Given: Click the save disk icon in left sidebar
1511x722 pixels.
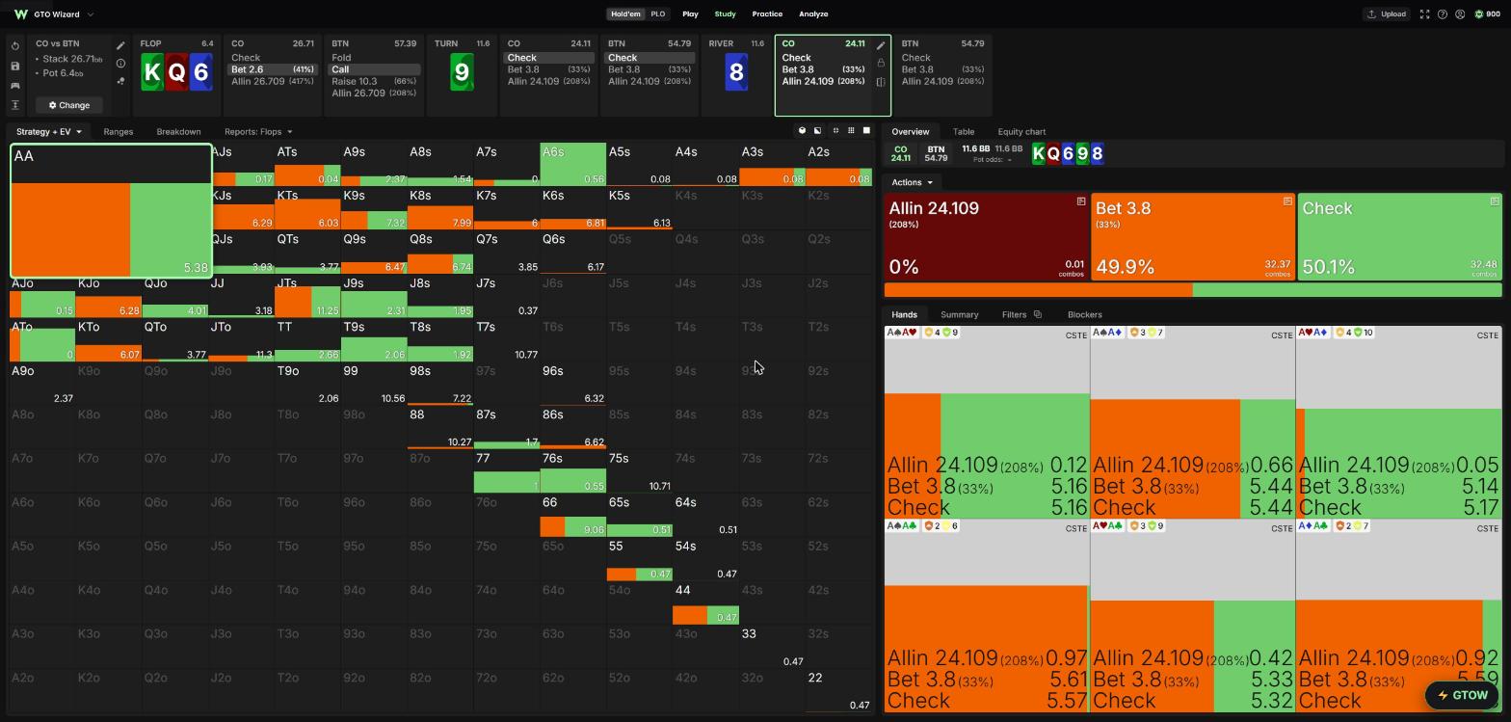Looking at the screenshot, I should [14, 66].
